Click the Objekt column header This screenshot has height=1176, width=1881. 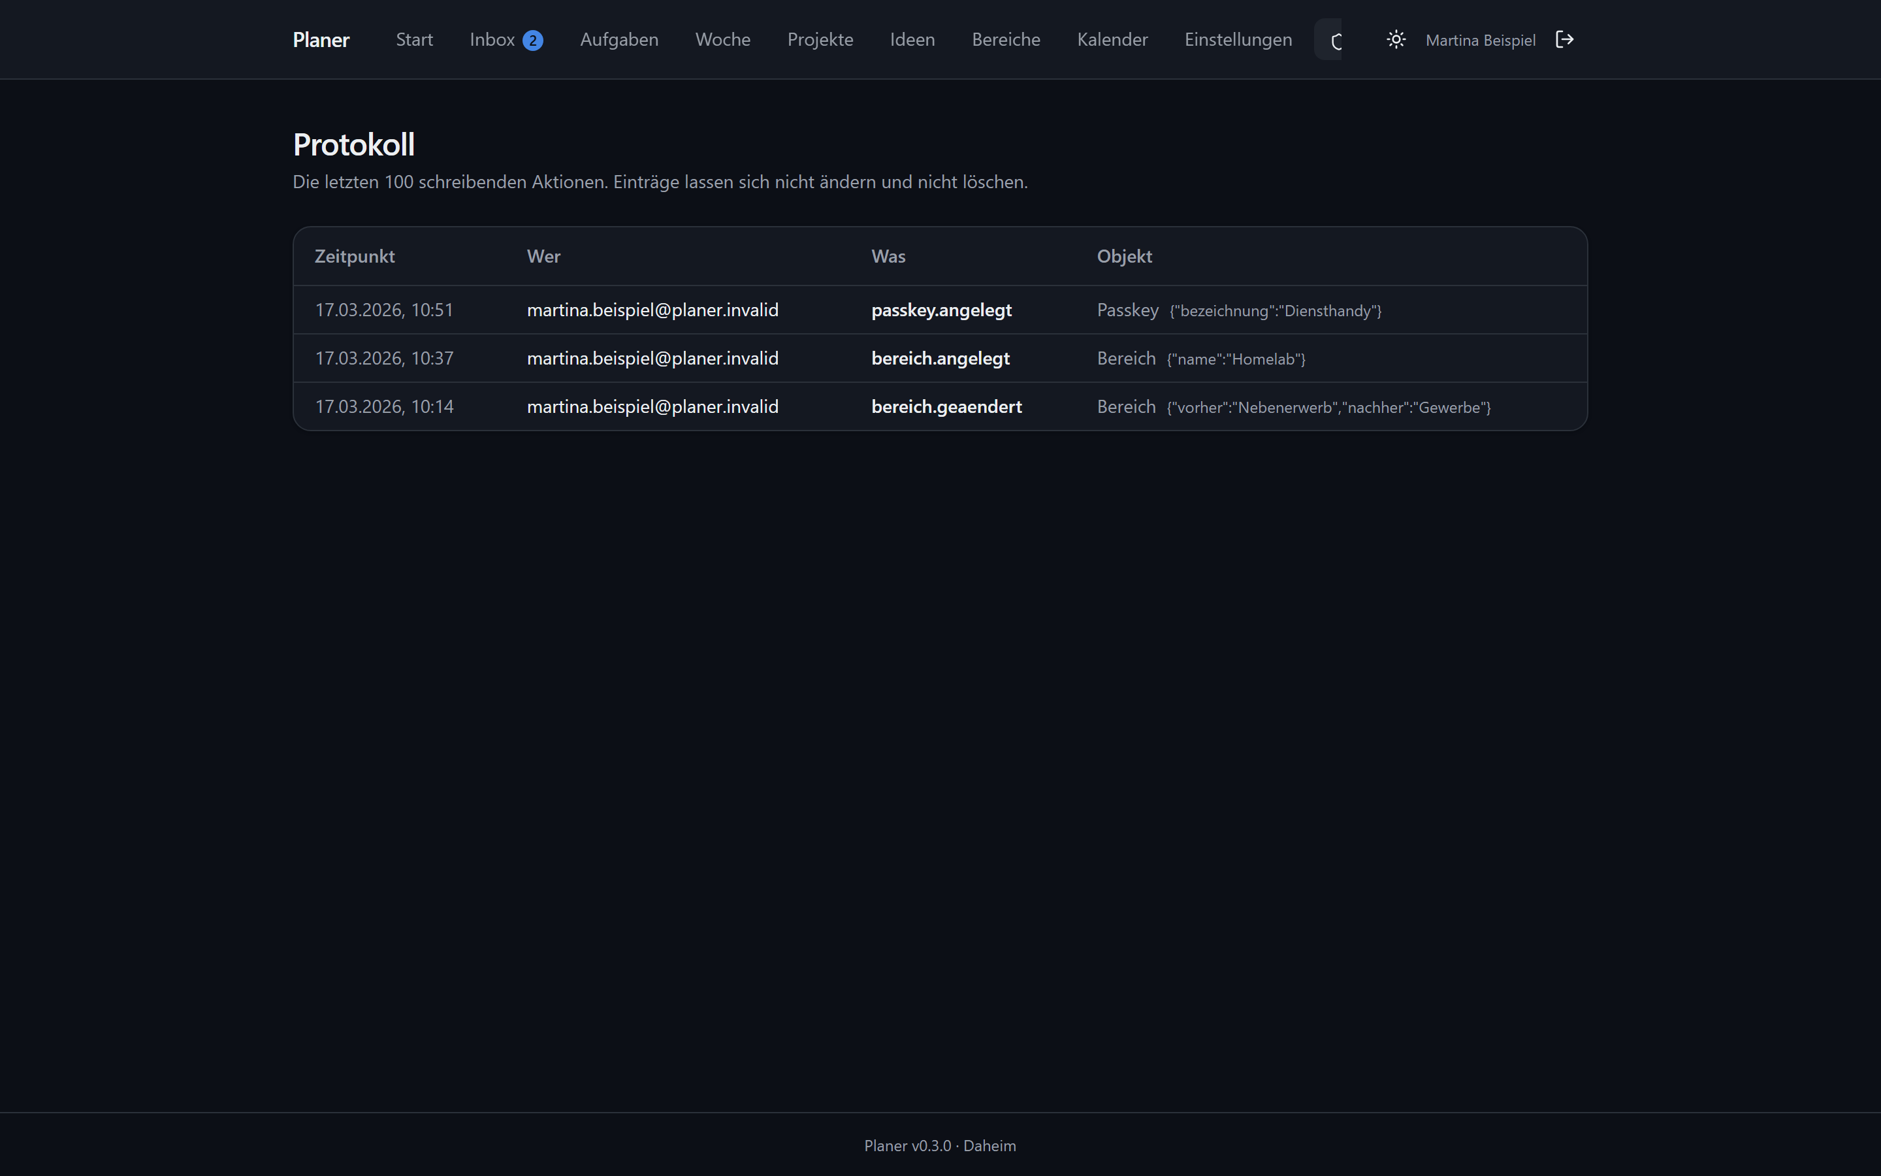(x=1124, y=256)
